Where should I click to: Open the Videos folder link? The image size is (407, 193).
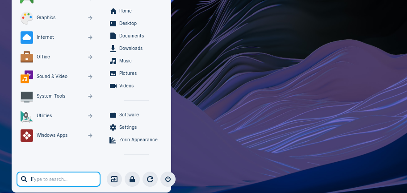coord(126,86)
